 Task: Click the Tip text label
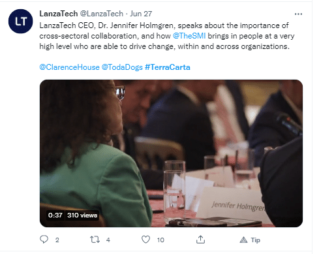[x=256, y=240]
